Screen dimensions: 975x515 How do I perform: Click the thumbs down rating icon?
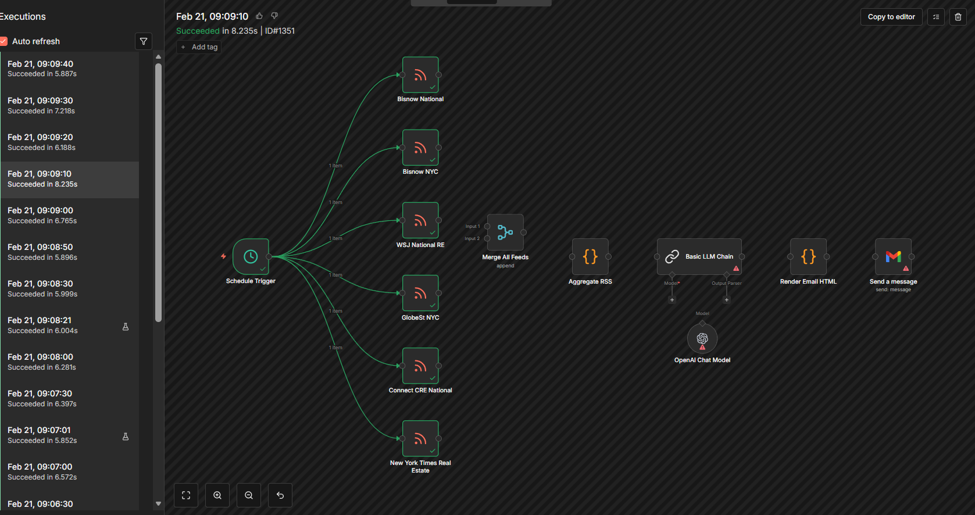click(274, 16)
